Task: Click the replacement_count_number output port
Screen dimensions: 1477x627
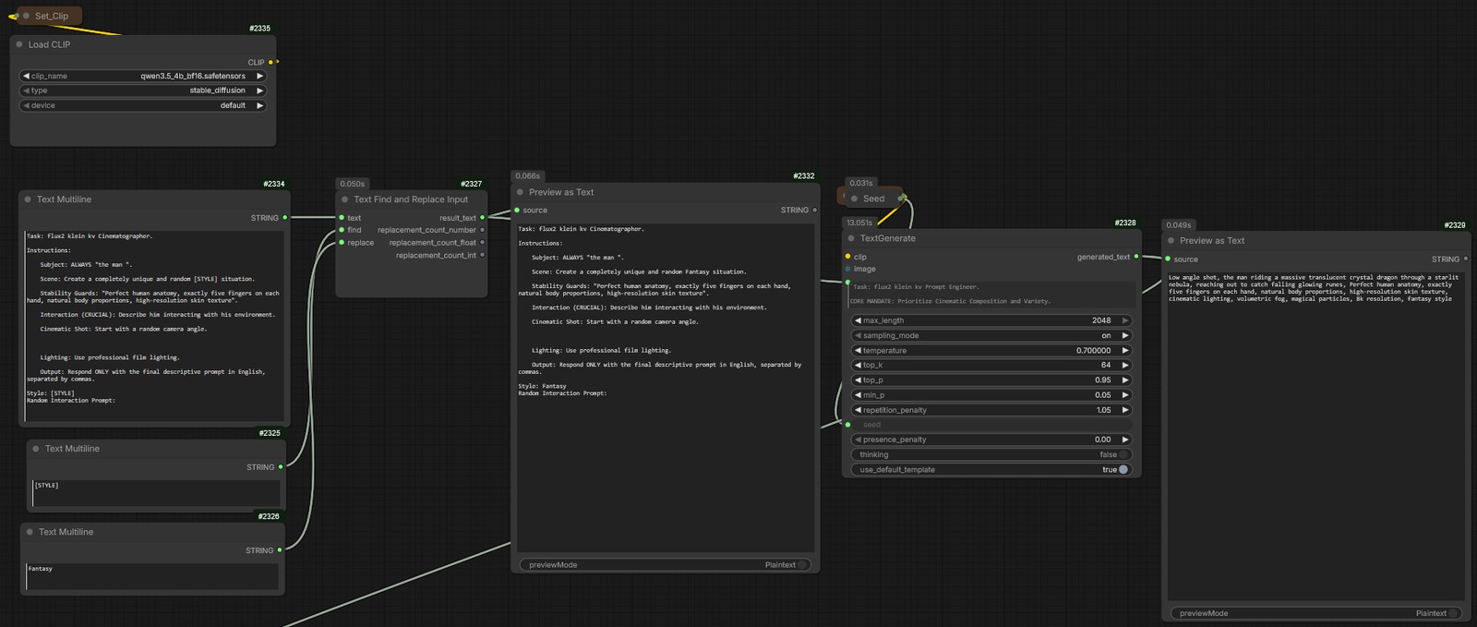Action: tap(483, 230)
